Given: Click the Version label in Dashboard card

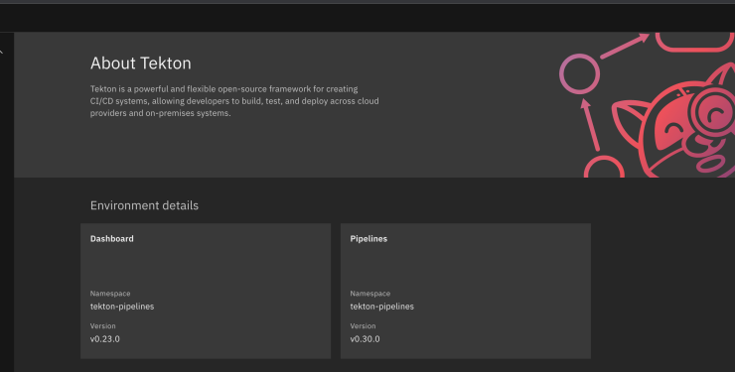Looking at the screenshot, I should coord(102,326).
